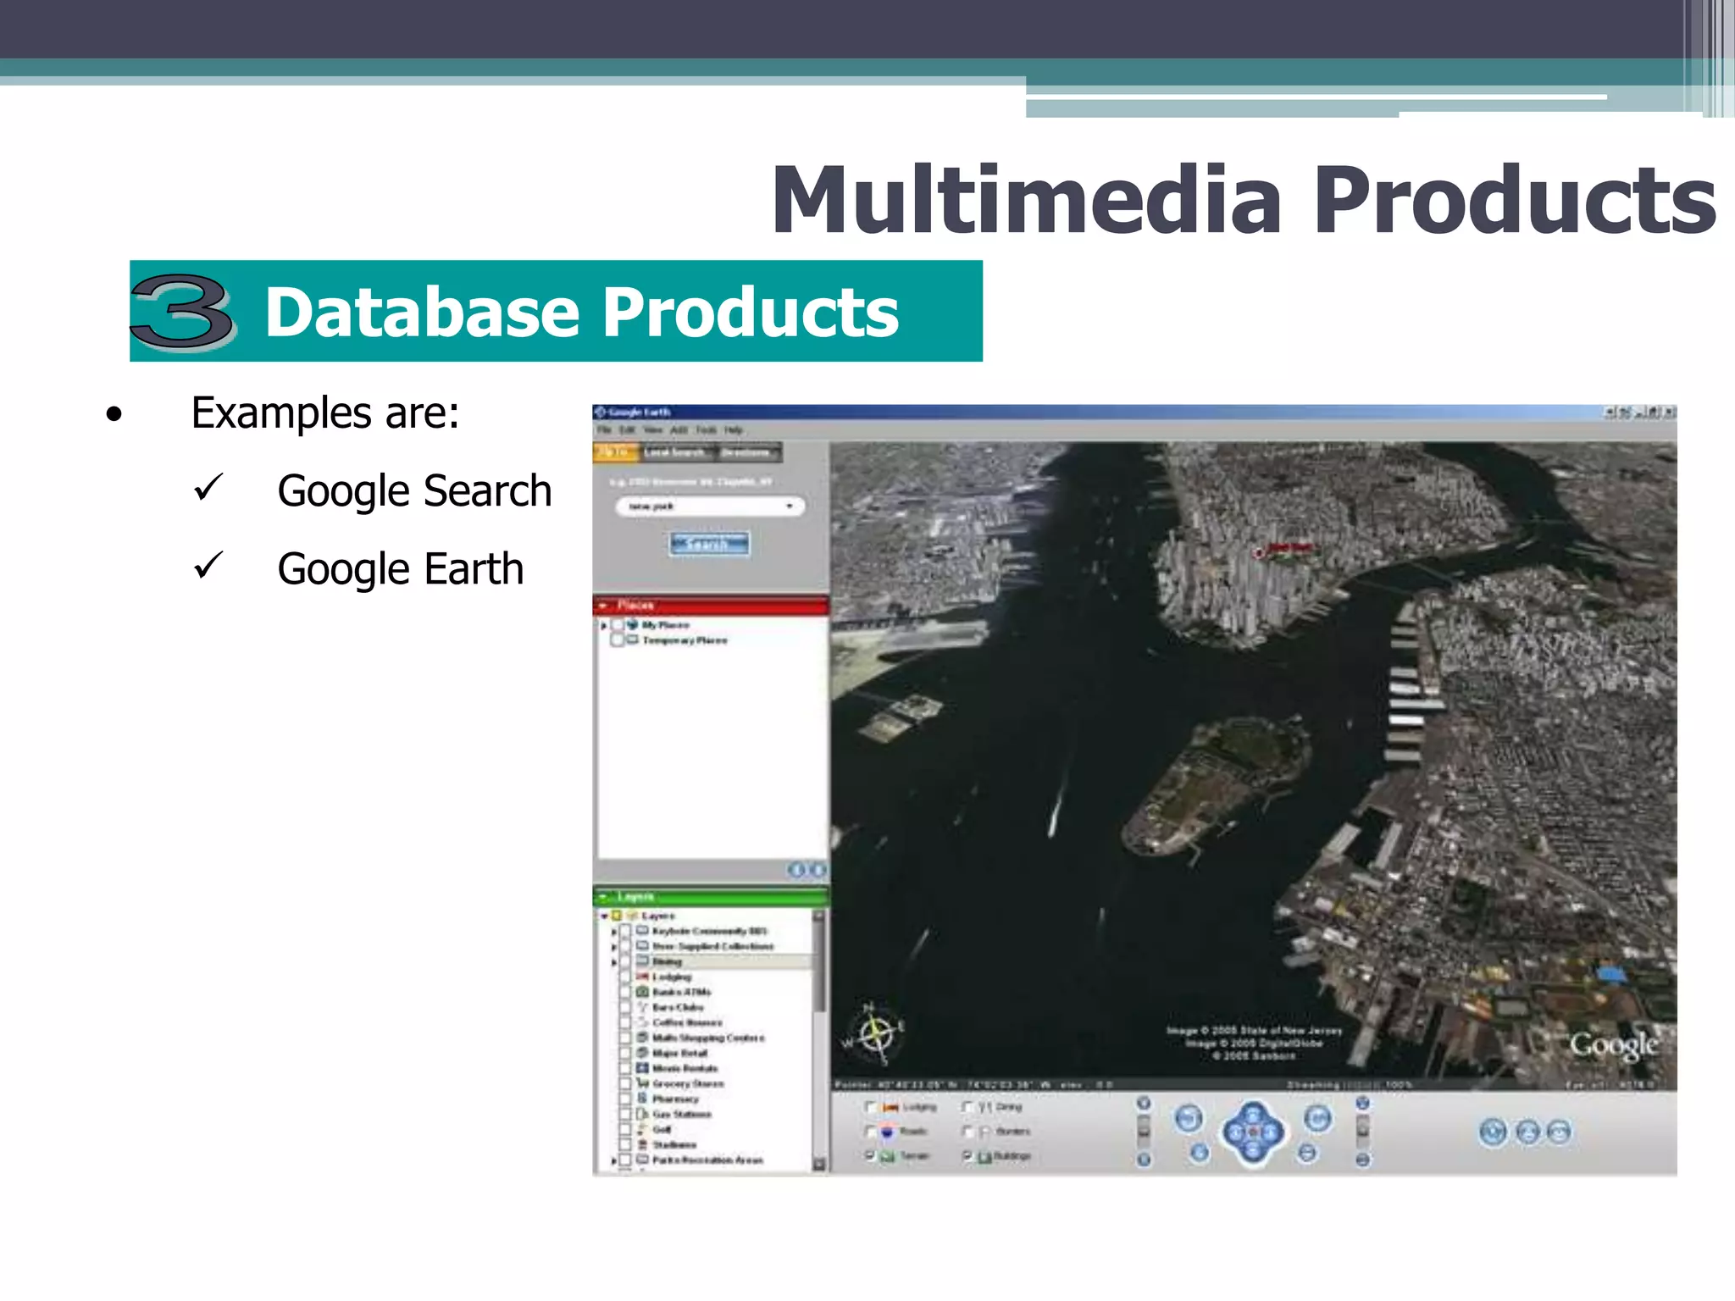Check the My Places checkbox
The image size is (1735, 1301).
(618, 625)
